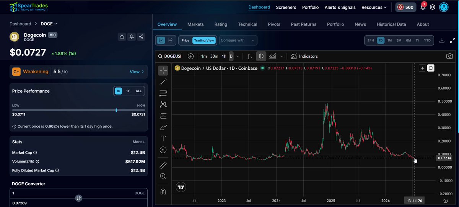Open the Compare with dropdown
Screen dimensions: 459x207
tap(238, 40)
